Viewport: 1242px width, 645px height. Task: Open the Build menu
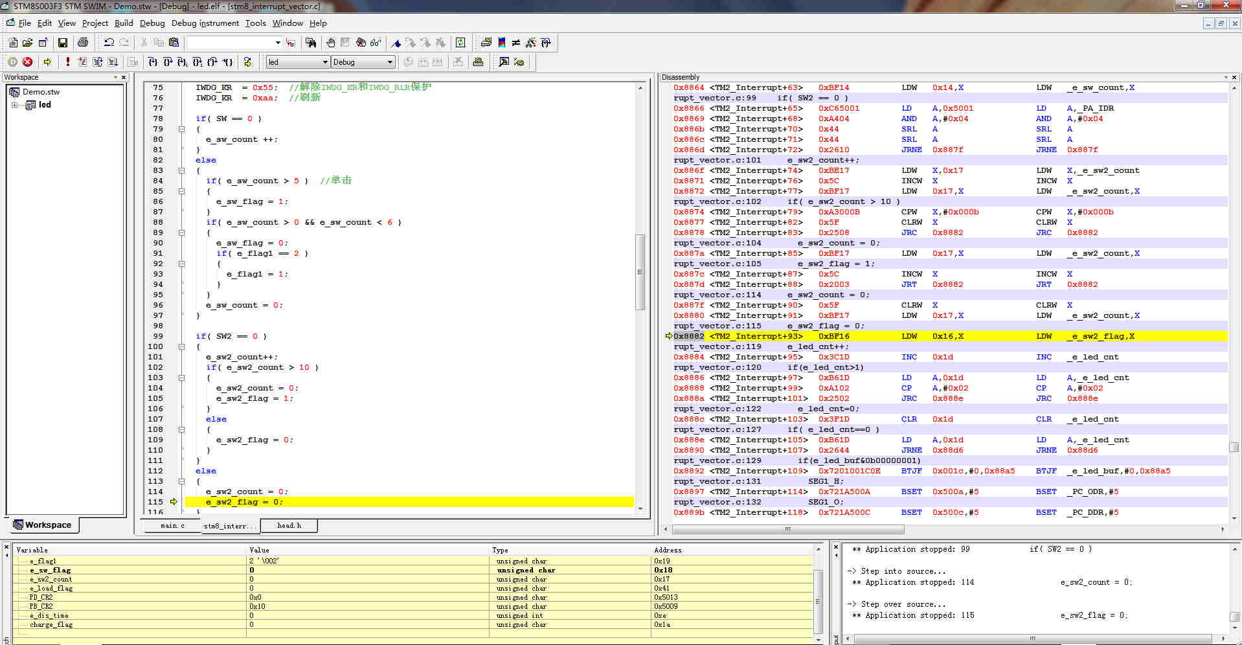point(124,23)
